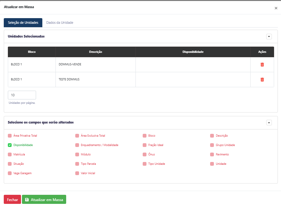The width and height of the screenshot is (281, 207).
Task: Check the Fração Ideal option
Action: (145, 145)
